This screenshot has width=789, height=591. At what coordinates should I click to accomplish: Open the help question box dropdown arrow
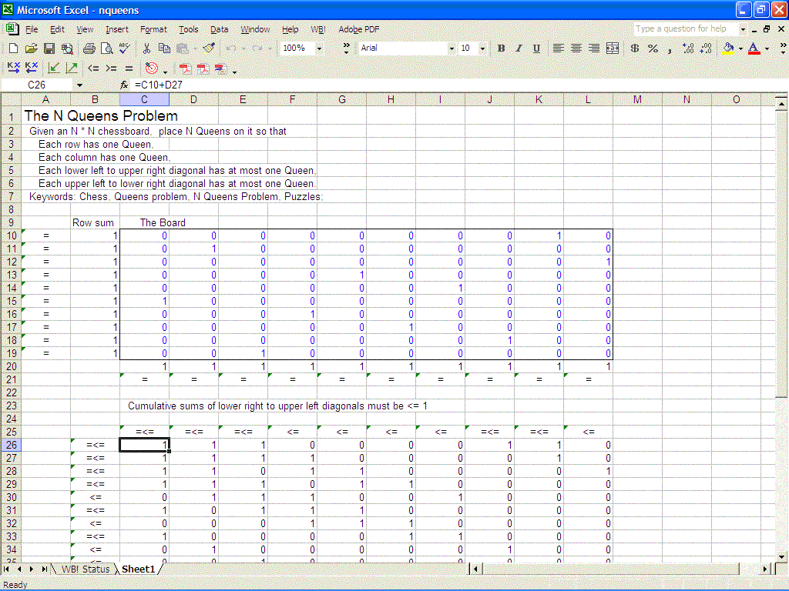(743, 29)
